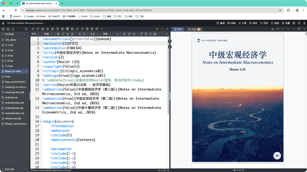Click the undo icon in editor toolbar
The width and height of the screenshot is (307, 172).
[x=33, y=29]
